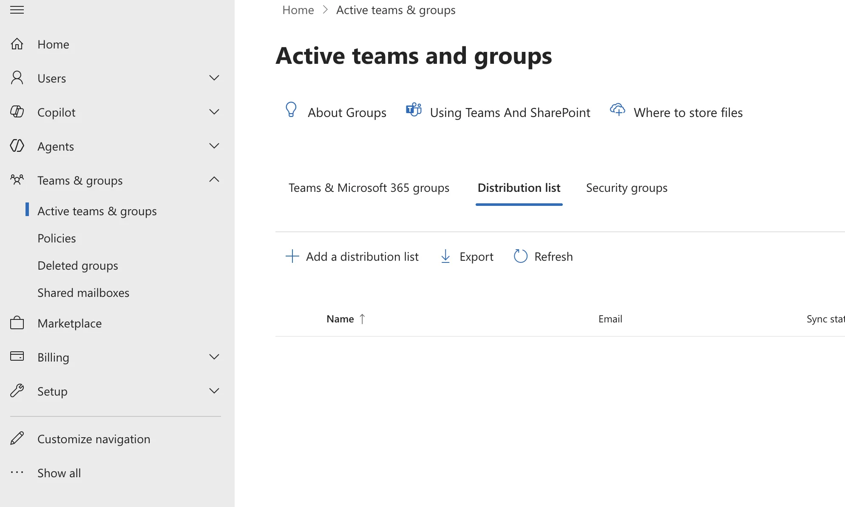
Task: Collapse the Teams & groups section chevron
Action: pos(214,179)
